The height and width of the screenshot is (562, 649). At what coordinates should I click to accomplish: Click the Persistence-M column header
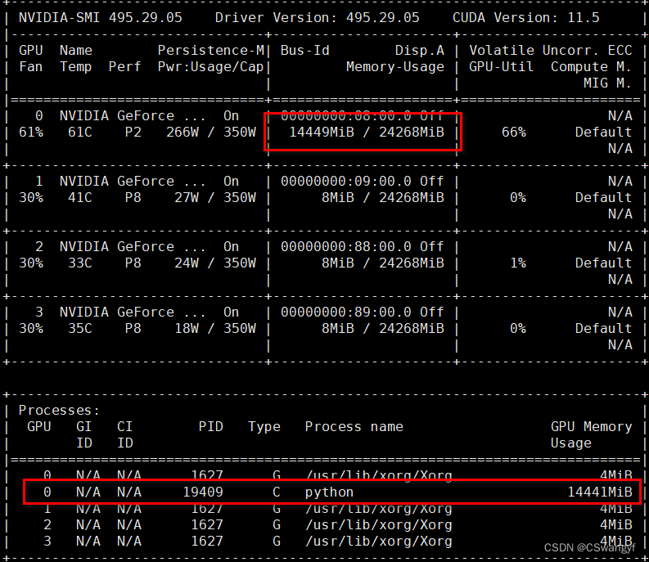tap(210, 50)
